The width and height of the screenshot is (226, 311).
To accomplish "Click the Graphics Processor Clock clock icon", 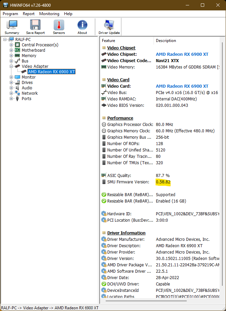I will (x=104, y=125).
